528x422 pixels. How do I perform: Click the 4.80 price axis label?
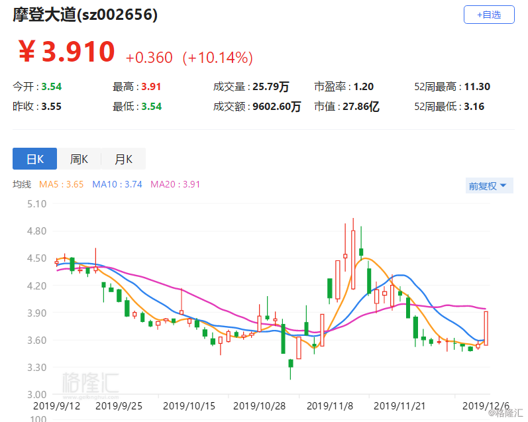[36, 231]
